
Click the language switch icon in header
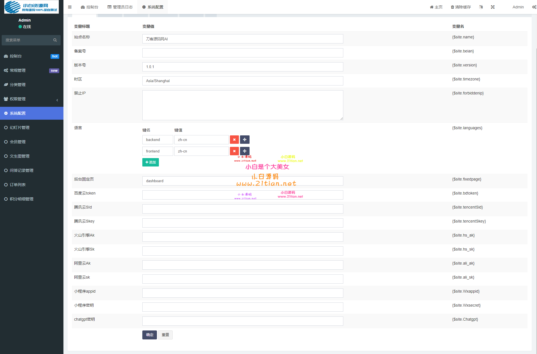(481, 7)
